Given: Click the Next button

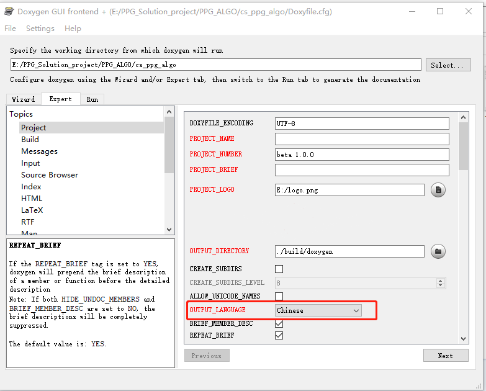Looking at the screenshot, I should (x=446, y=356).
